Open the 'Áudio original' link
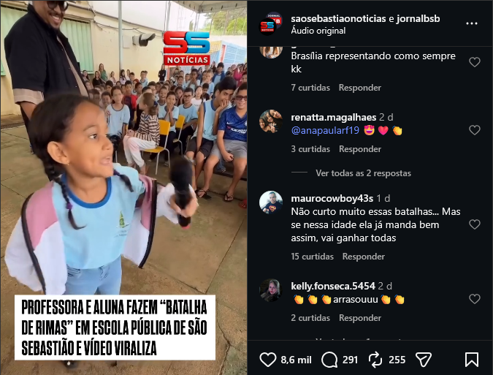This screenshot has width=493, height=375. 318,31
